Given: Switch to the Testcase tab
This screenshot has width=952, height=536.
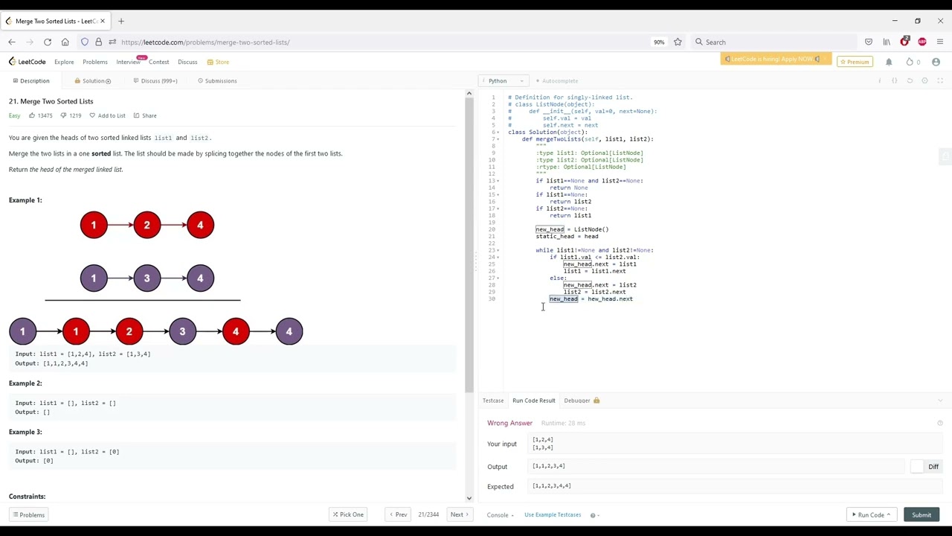Looking at the screenshot, I should click(x=493, y=401).
